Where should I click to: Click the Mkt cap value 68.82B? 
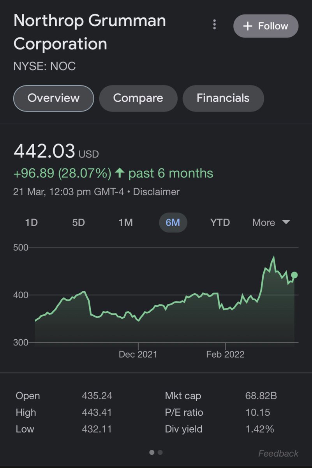[x=261, y=396]
